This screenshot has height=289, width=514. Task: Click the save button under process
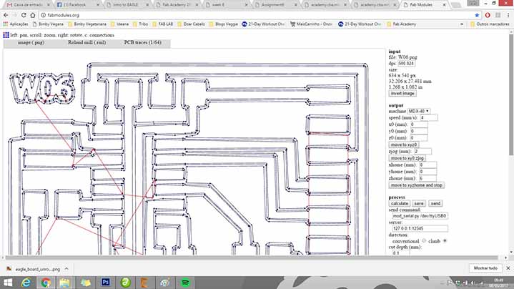[419, 203]
